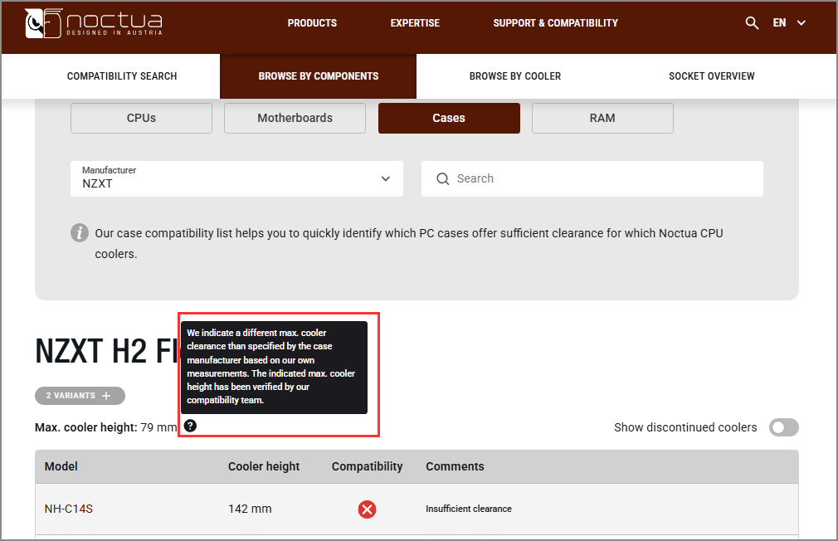The height and width of the screenshot is (541, 838).
Task: Click the Noctua owl logo
Action: pos(44,23)
